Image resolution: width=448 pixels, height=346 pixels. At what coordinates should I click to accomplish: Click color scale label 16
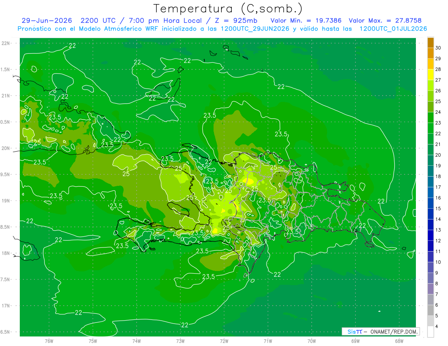click(438, 198)
